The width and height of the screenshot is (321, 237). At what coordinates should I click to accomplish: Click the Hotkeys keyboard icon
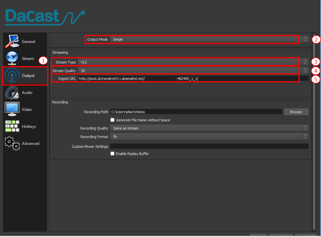(x=12, y=126)
